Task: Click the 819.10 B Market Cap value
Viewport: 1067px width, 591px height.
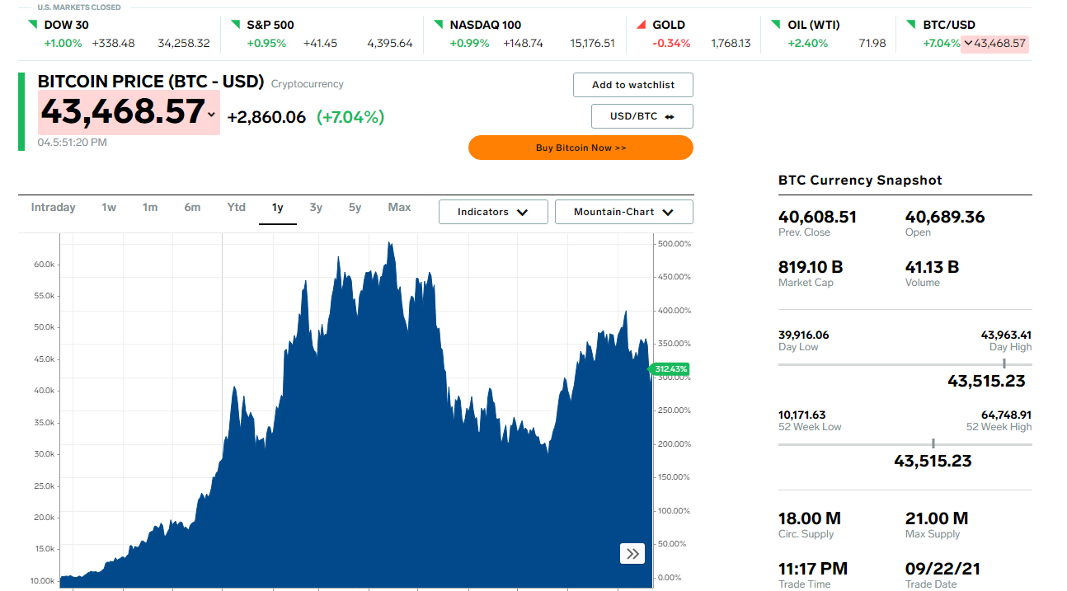Action: click(x=811, y=267)
